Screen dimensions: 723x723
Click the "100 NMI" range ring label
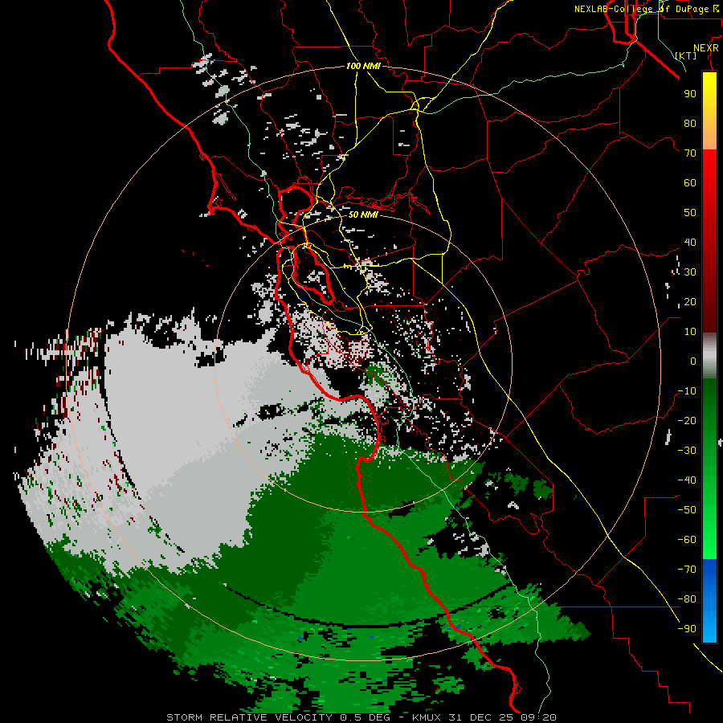[363, 67]
